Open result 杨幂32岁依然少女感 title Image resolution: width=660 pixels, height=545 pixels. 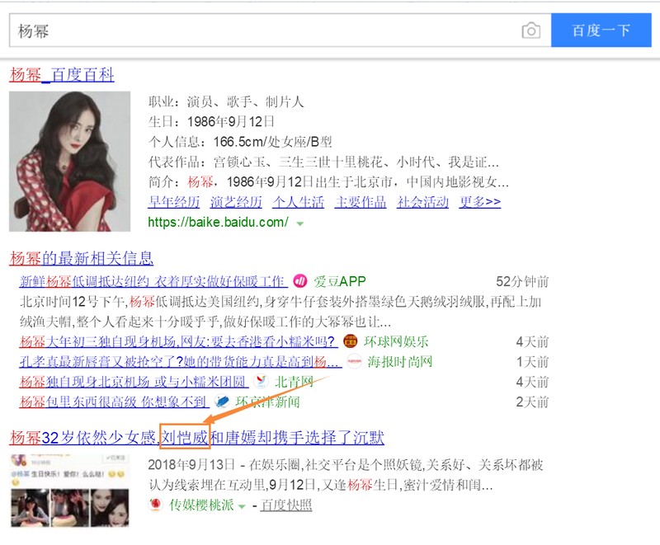point(197,438)
